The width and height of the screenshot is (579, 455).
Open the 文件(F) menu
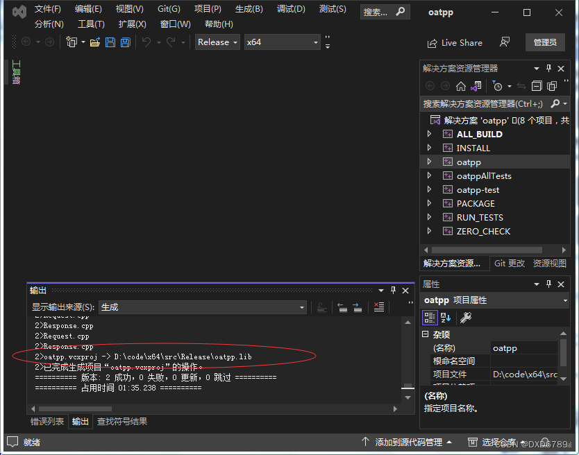pos(47,9)
